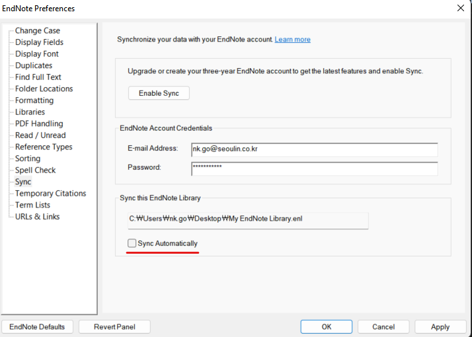472x337 pixels.
Task: Select Change Case in the preferences tree
Action: click(37, 30)
